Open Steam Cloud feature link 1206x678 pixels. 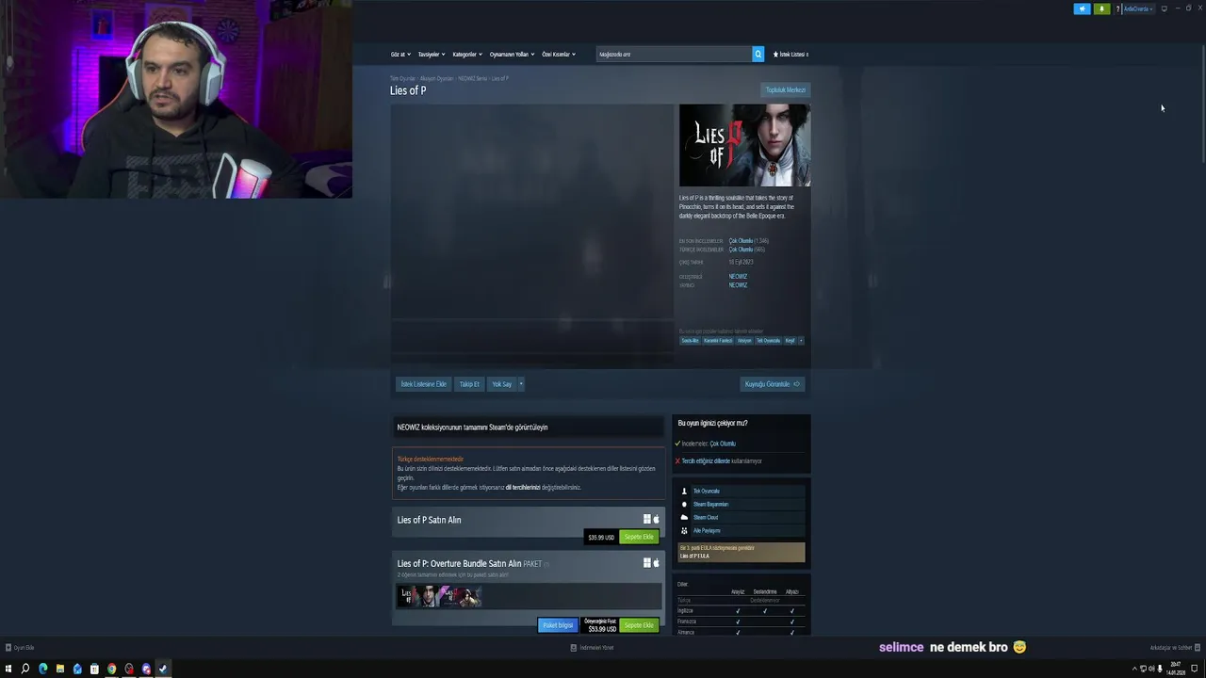(706, 518)
